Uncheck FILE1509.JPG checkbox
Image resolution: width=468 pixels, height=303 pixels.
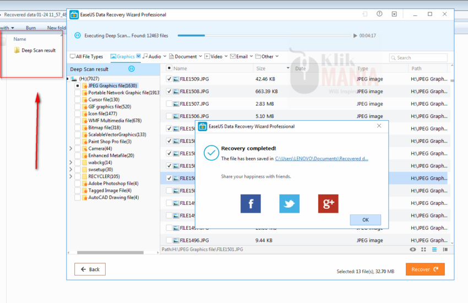tap(169, 79)
